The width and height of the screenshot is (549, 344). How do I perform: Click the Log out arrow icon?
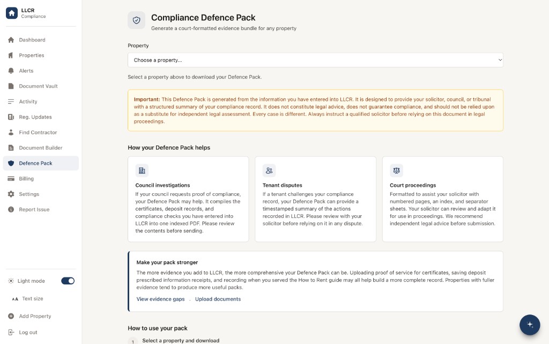click(x=11, y=332)
